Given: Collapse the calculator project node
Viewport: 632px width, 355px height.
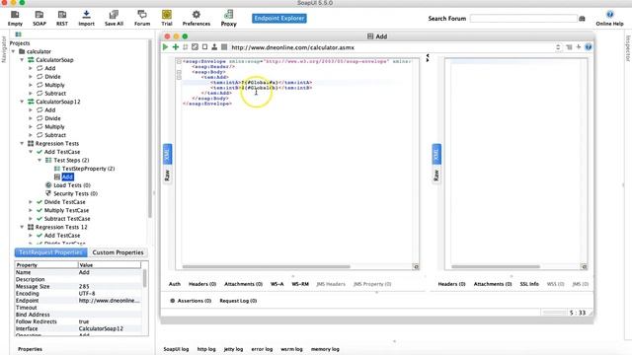Looking at the screenshot, I should point(13,51).
